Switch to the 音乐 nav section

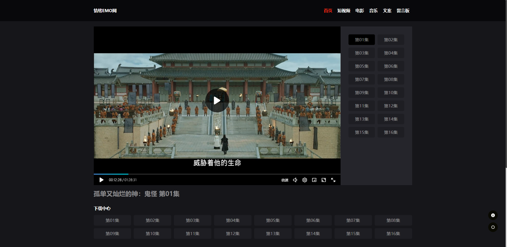coord(373,11)
